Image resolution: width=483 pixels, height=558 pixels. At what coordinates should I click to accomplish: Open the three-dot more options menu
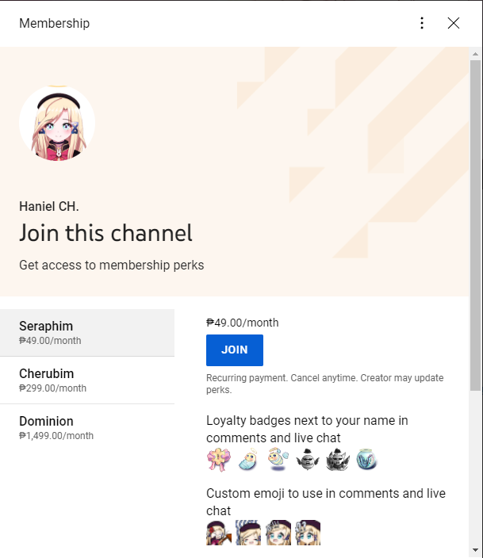pyautogui.click(x=422, y=23)
